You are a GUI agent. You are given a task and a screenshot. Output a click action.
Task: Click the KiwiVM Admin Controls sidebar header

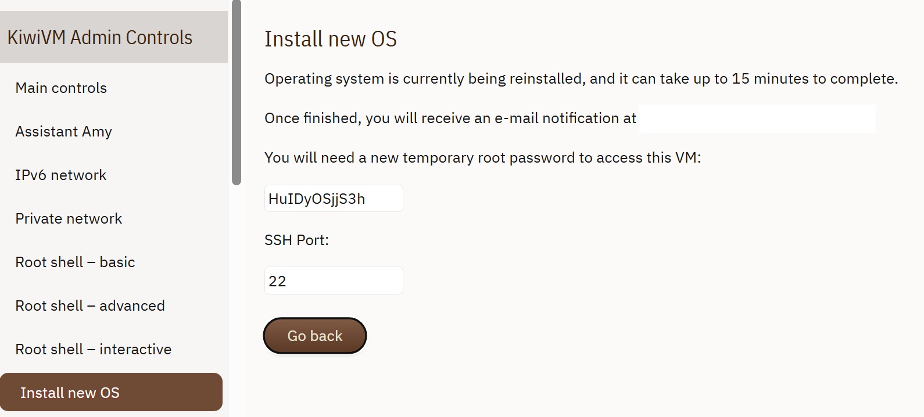pyautogui.click(x=100, y=38)
